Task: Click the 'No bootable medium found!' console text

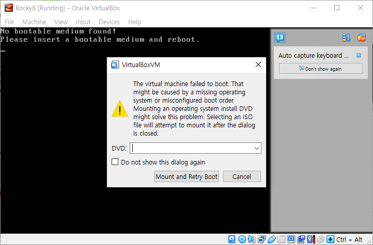Action: coord(58,31)
